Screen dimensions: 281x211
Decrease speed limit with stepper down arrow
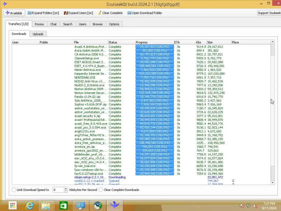pos(66,191)
